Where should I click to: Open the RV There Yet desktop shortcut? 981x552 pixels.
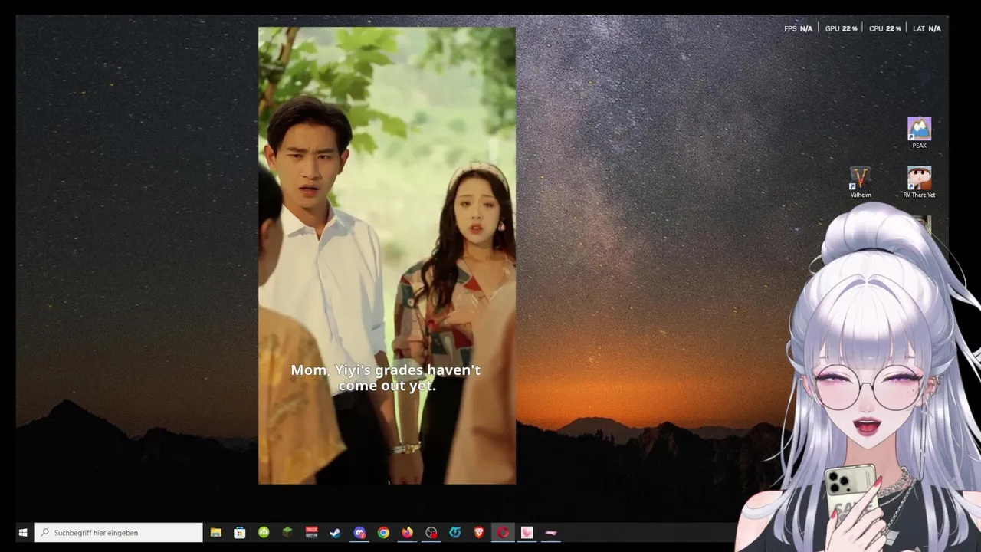(919, 182)
